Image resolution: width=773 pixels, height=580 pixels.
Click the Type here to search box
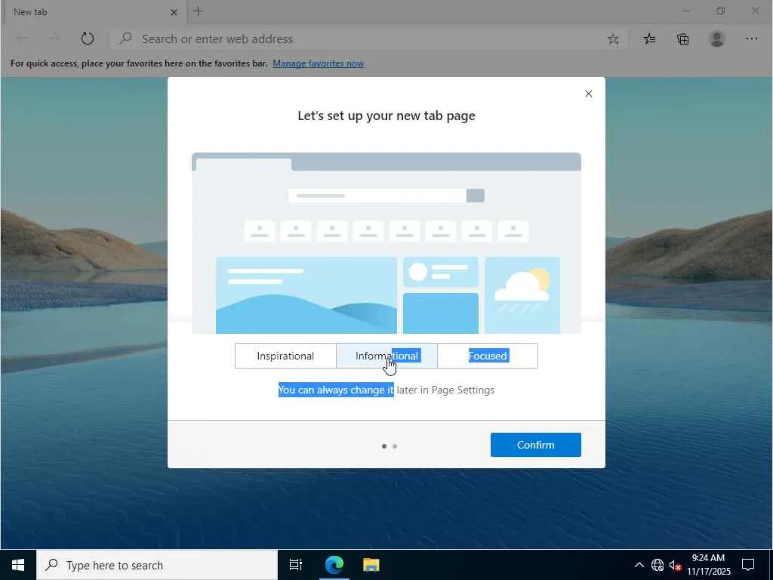click(x=157, y=565)
